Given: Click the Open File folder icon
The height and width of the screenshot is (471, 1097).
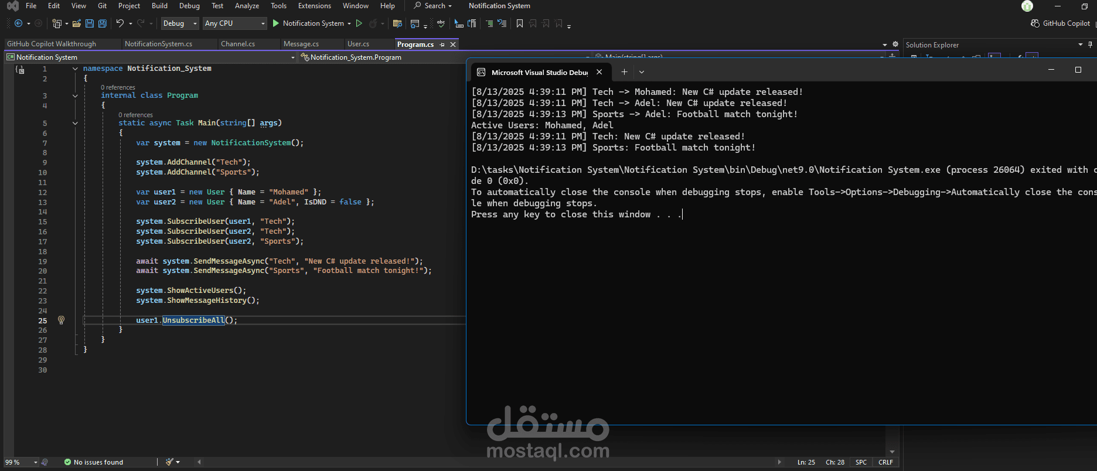Looking at the screenshot, I should [76, 23].
